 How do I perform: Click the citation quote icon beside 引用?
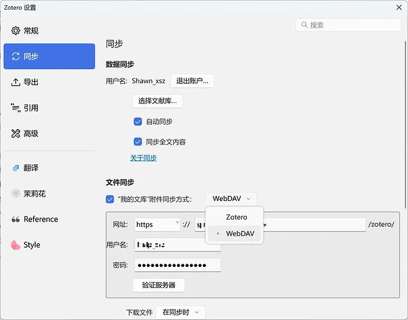(15, 108)
